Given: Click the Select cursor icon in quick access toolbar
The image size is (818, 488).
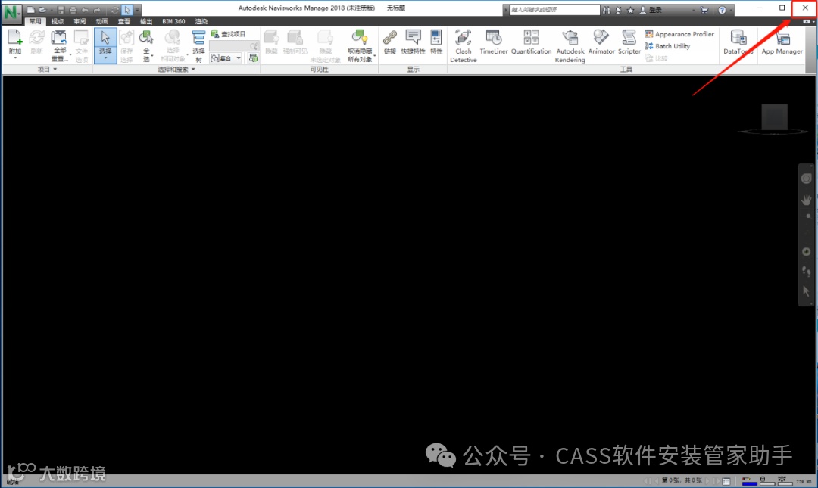Looking at the screenshot, I should click(x=126, y=10).
